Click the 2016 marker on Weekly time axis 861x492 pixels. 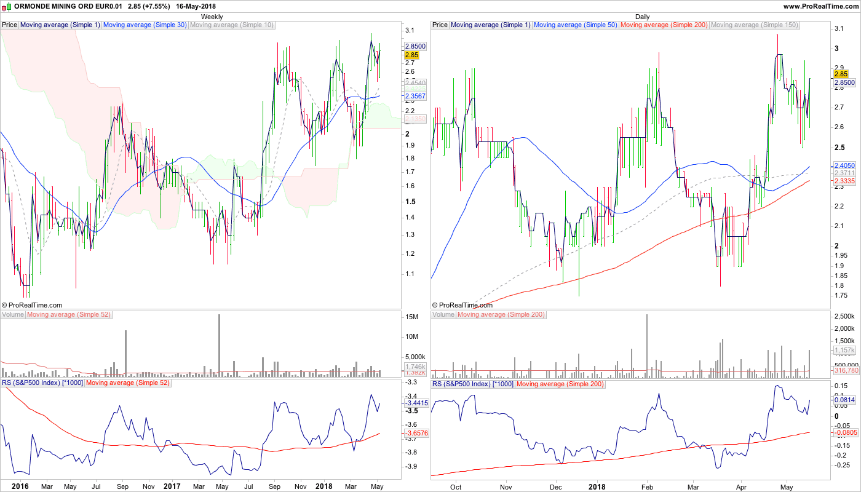pyautogui.click(x=20, y=486)
